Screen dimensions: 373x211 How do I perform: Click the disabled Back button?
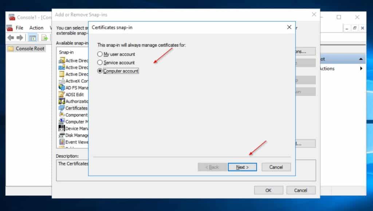pyautogui.click(x=212, y=167)
